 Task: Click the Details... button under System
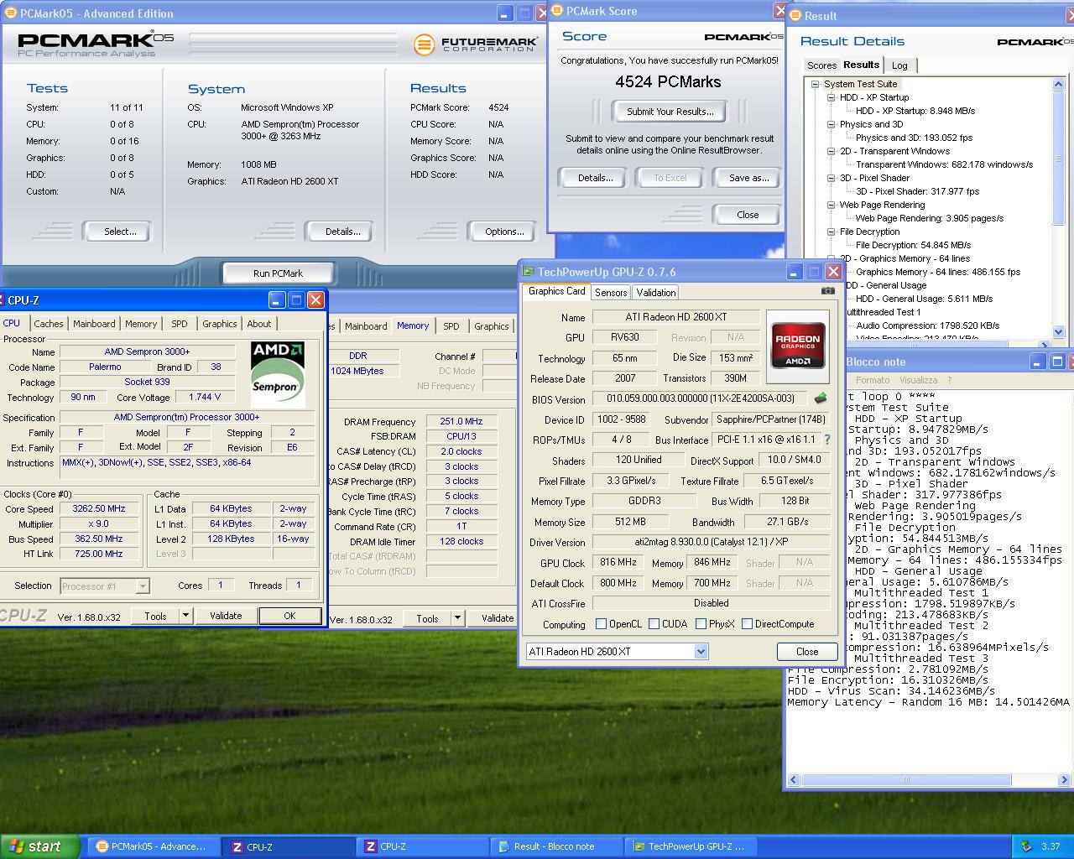[x=342, y=232]
